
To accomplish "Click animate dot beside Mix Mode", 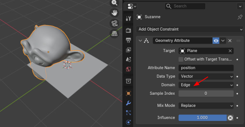I will point(237,106).
